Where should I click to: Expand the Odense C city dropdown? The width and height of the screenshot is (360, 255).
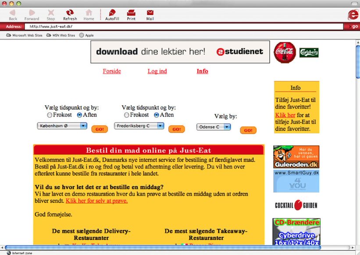213,127
